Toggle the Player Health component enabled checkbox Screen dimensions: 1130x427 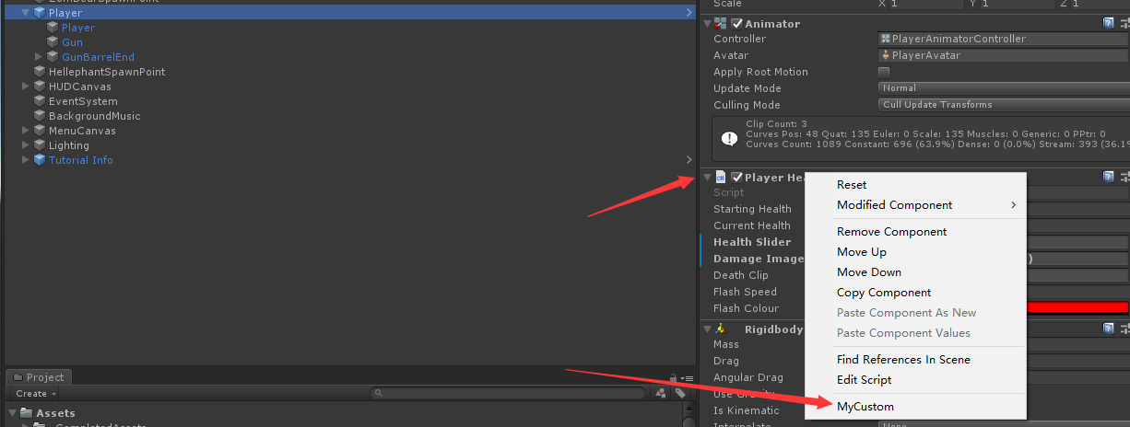click(736, 177)
